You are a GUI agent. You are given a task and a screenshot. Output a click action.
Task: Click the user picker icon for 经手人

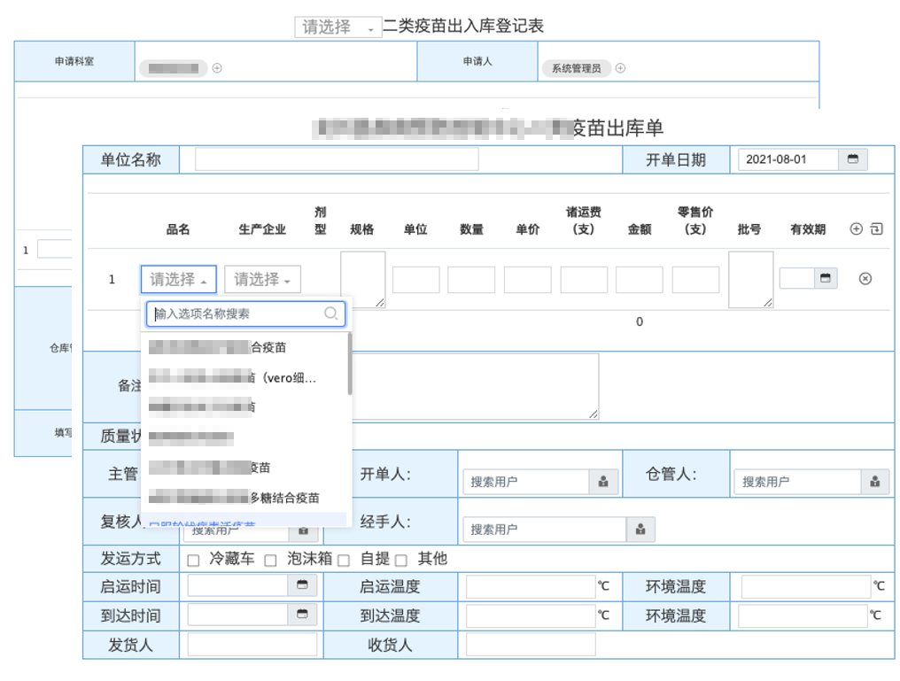click(x=640, y=530)
